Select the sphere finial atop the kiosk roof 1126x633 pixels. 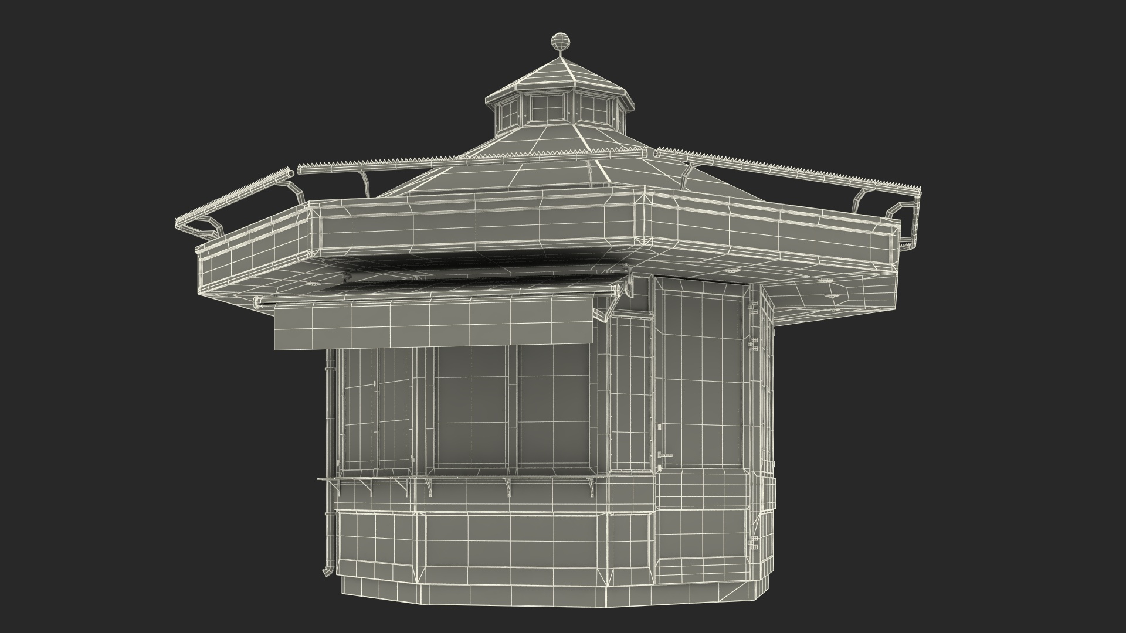point(560,42)
